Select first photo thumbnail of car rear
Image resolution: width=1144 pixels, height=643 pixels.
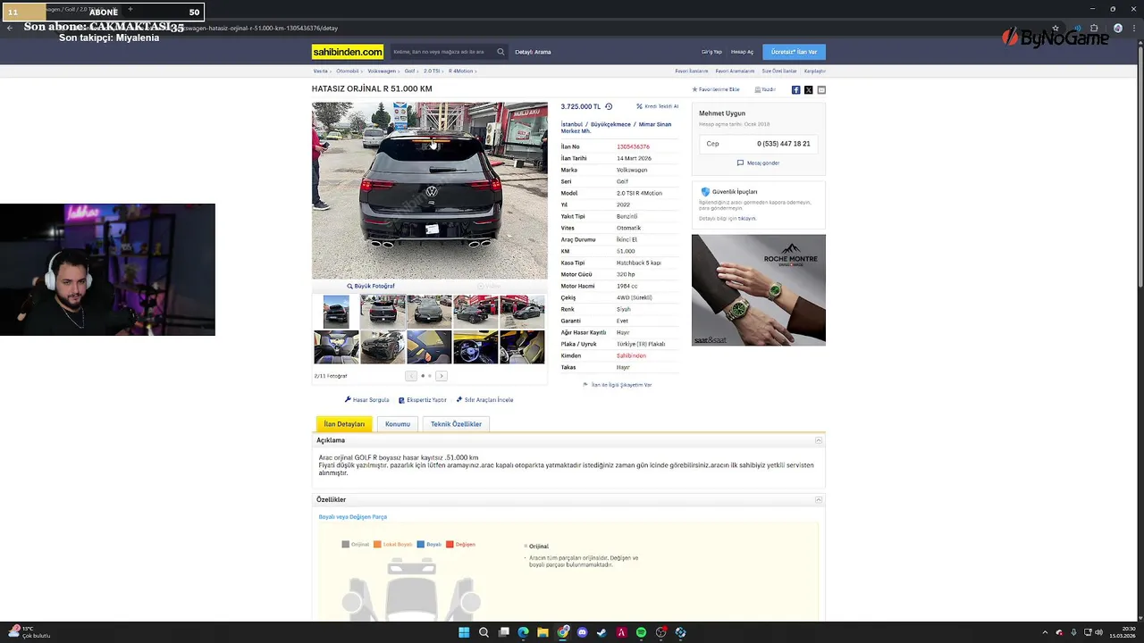[336, 312]
